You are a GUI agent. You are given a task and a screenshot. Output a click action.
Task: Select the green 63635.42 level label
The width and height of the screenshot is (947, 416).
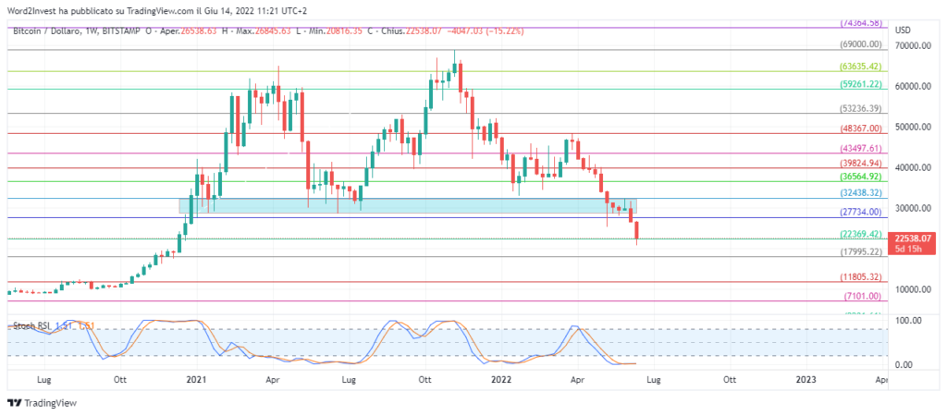860,67
